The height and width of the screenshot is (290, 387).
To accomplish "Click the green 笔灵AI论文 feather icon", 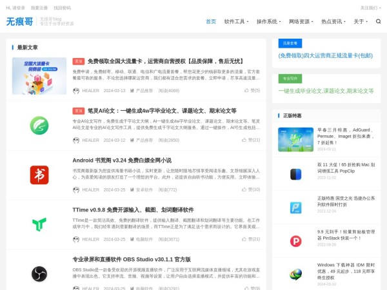I will tap(39, 126).
